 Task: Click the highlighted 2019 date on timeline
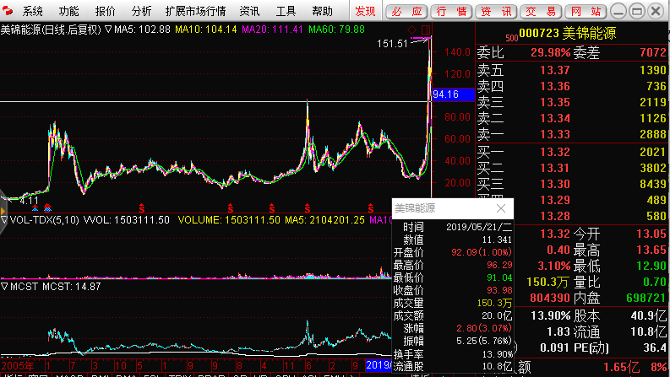[379, 366]
